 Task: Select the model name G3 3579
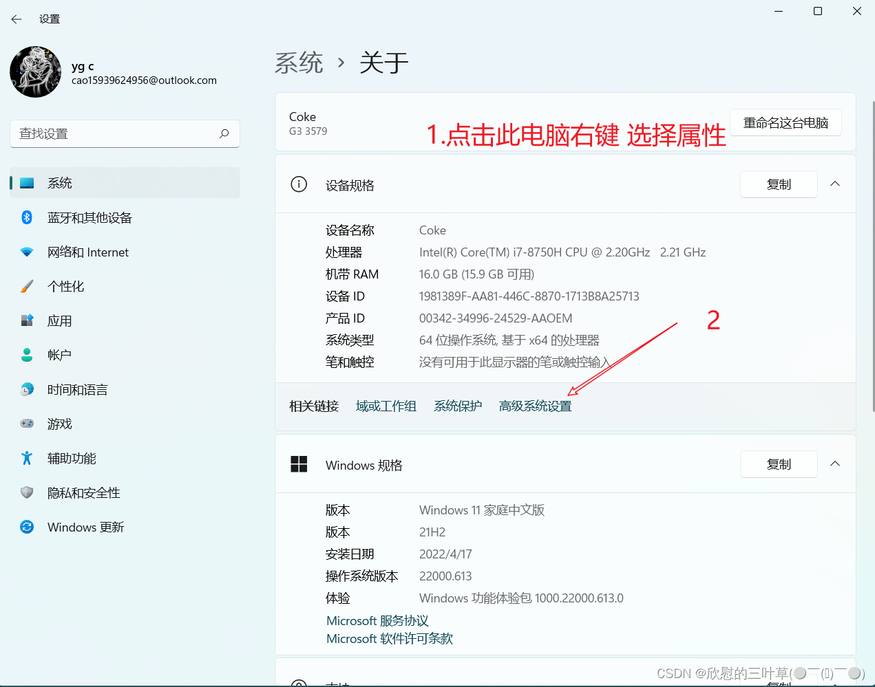pos(308,131)
